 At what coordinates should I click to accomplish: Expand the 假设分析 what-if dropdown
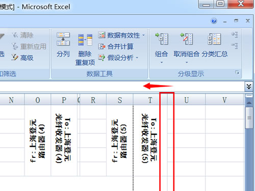(x=137, y=58)
